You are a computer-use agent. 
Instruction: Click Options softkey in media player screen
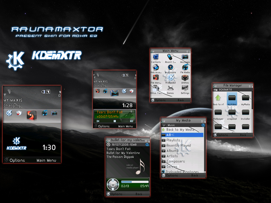pos(116,194)
